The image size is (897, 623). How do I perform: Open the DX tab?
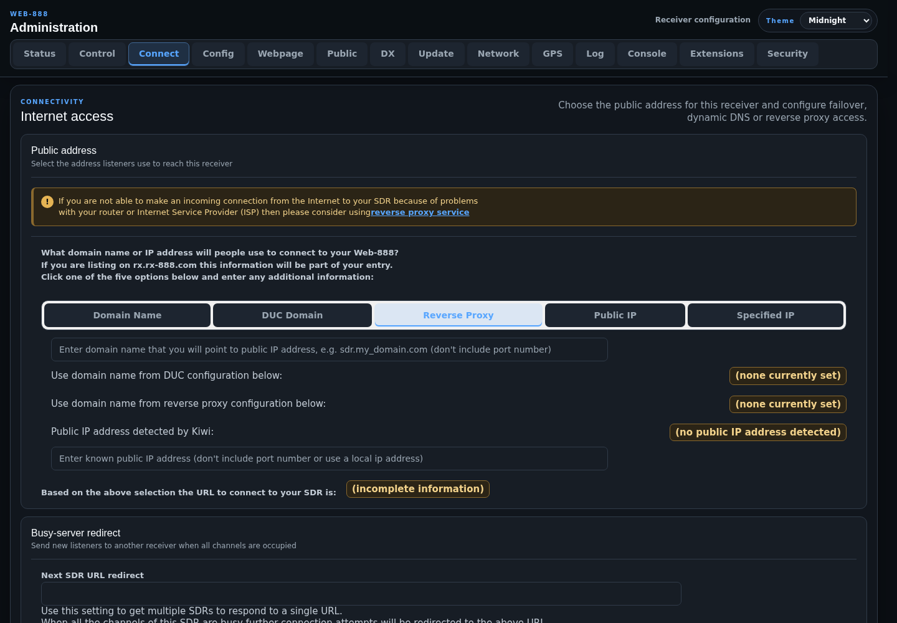(x=387, y=54)
